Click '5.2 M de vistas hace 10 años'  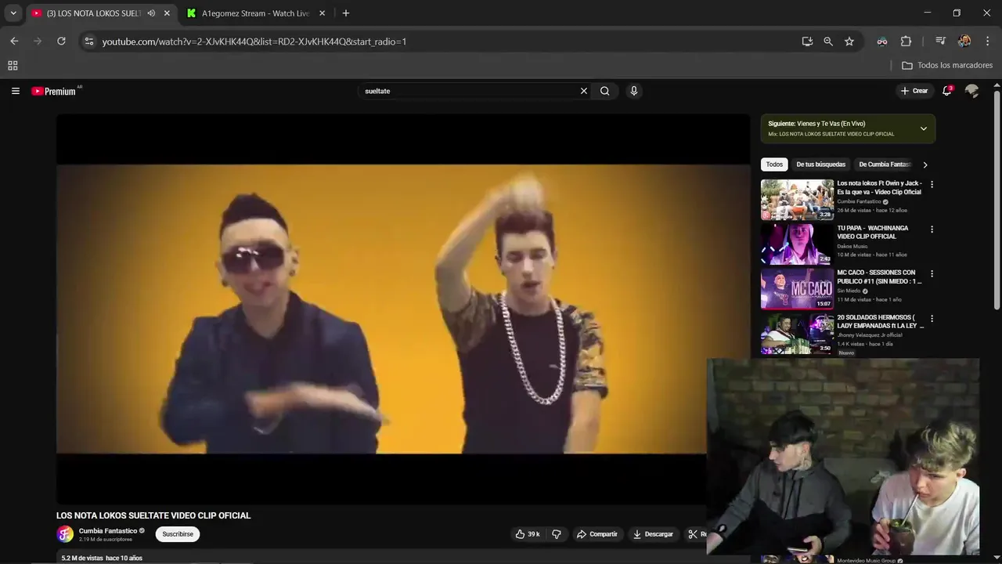(x=102, y=558)
